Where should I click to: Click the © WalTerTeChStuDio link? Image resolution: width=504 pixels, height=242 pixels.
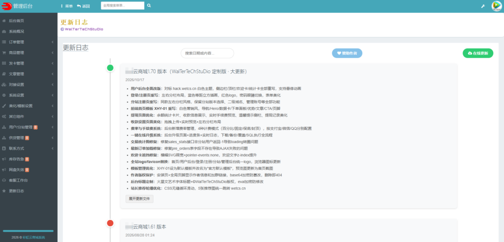[x=82, y=29]
